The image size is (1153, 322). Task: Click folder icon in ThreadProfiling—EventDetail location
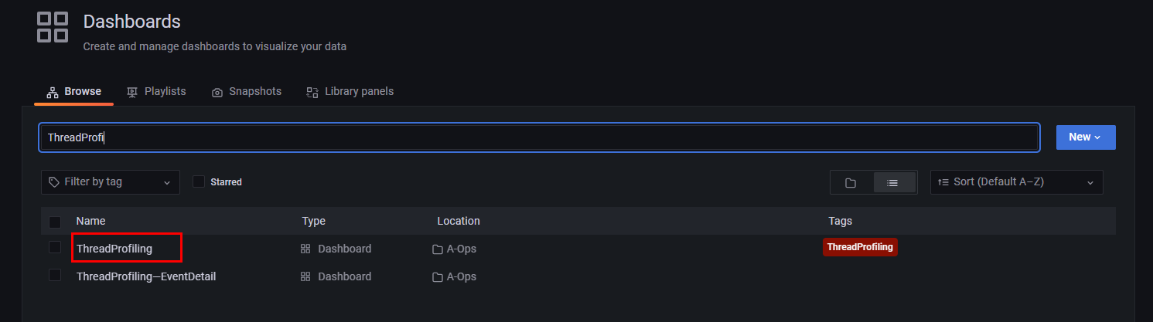tap(438, 276)
